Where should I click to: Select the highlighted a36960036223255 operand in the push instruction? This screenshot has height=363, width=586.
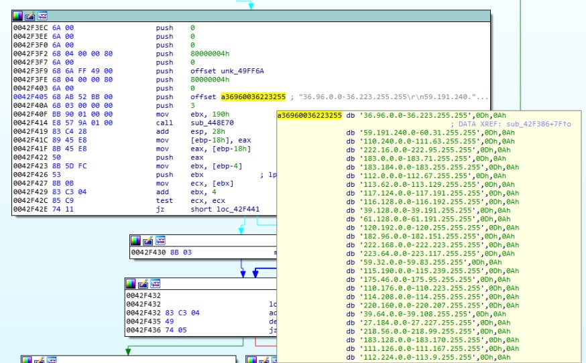(253, 97)
